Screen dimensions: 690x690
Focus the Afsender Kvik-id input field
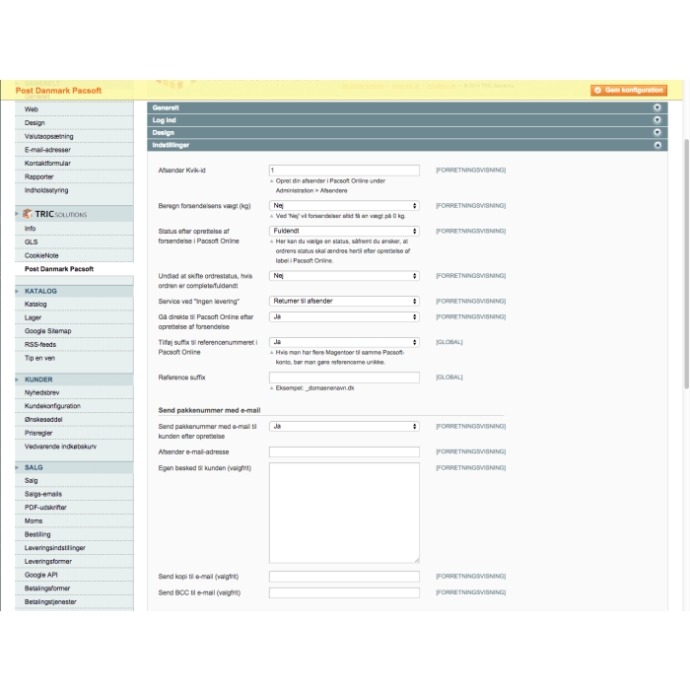click(344, 171)
